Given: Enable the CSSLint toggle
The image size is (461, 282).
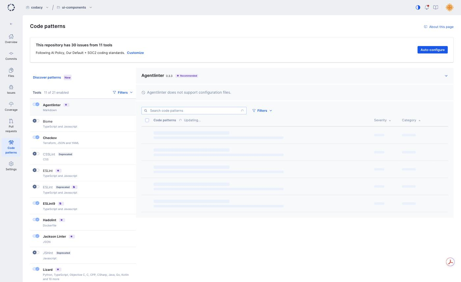Looking at the screenshot, I should point(36,153).
